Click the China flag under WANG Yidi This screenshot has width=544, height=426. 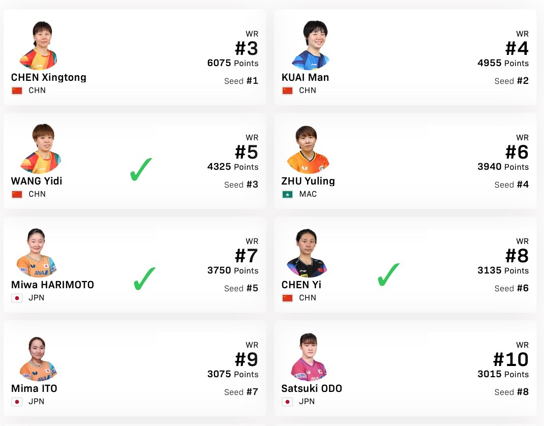[x=17, y=195]
